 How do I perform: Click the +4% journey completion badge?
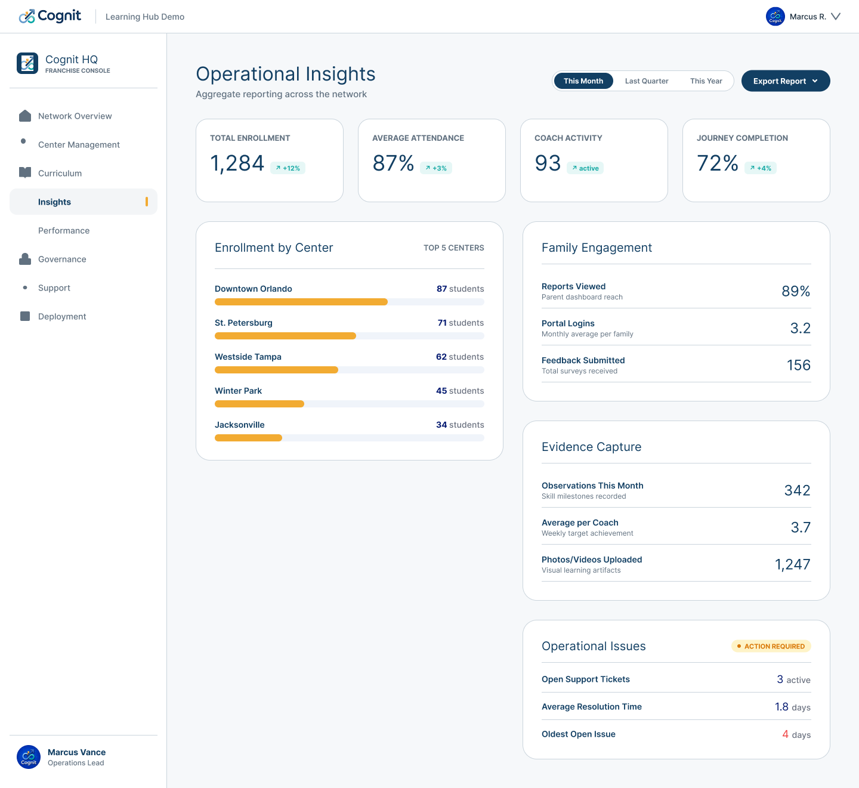tap(761, 168)
